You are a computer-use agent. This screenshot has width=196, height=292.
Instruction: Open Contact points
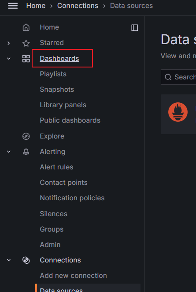point(63,183)
